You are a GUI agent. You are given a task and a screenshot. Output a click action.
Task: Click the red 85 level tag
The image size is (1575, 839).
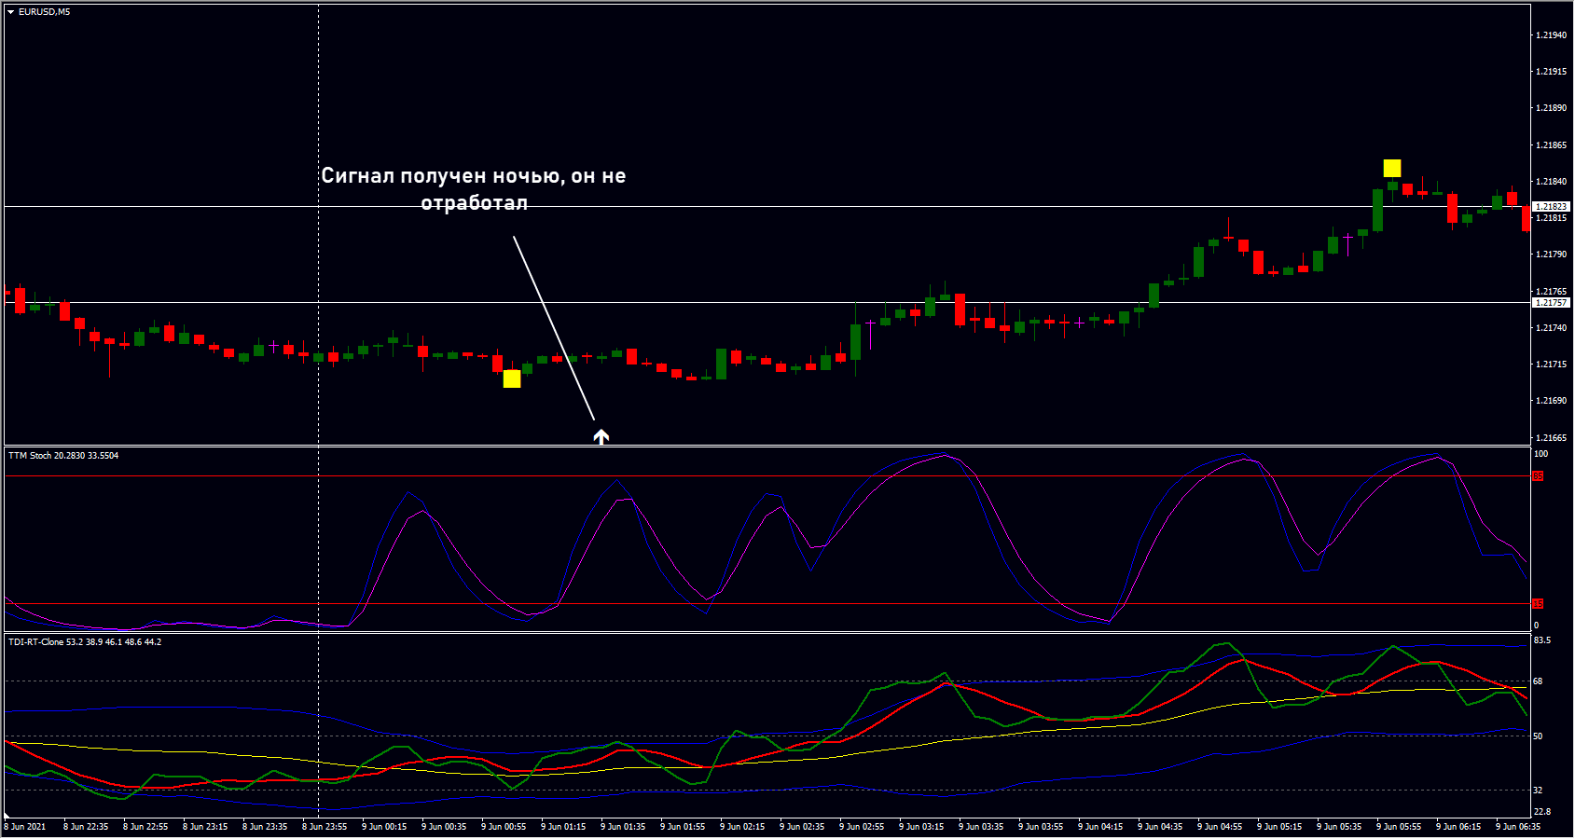pos(1539,476)
